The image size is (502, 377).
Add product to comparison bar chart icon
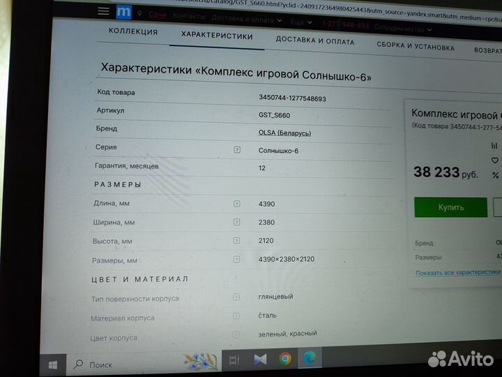pyautogui.click(x=494, y=145)
